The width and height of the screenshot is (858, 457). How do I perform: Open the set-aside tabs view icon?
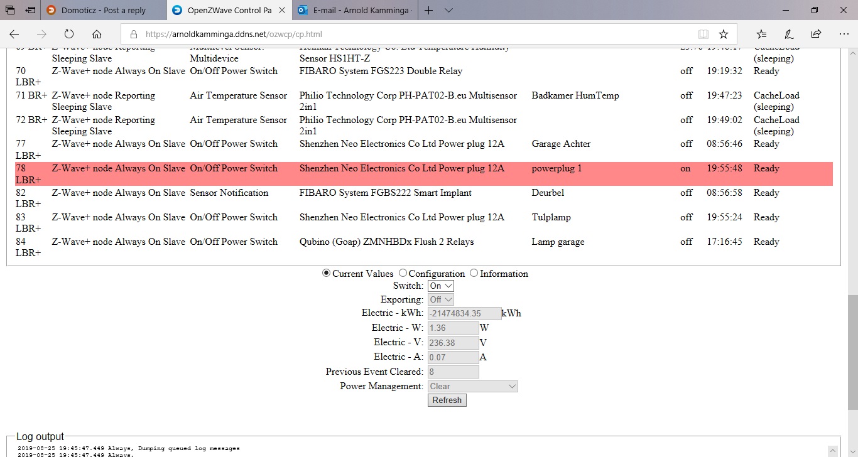(11, 10)
